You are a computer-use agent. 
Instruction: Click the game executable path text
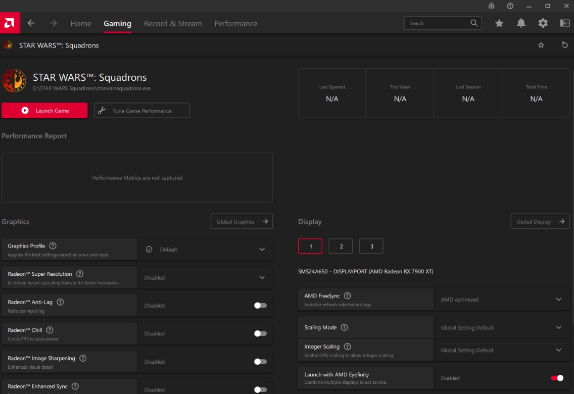[91, 88]
